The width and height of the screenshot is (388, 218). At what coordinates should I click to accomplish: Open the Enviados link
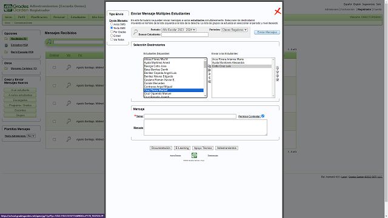19,45
